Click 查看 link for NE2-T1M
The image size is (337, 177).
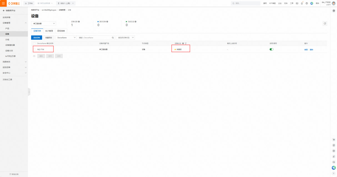pos(306,50)
